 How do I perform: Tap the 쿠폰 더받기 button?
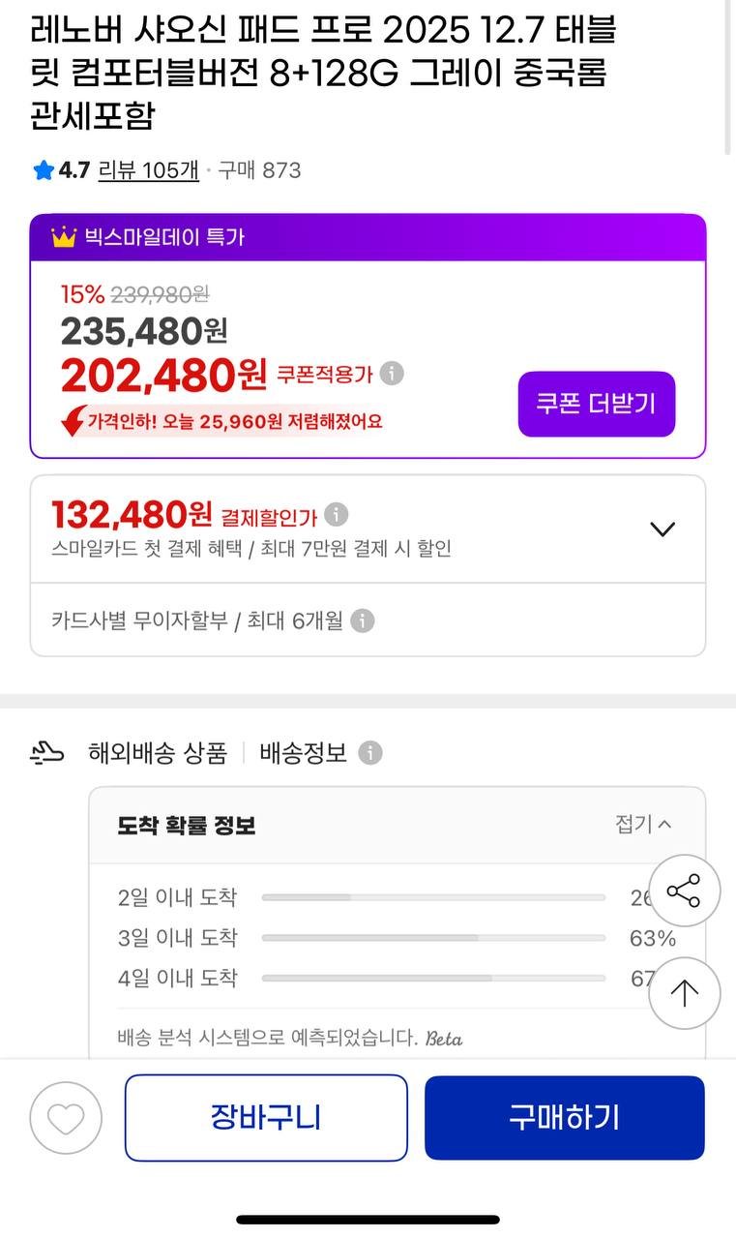tap(596, 404)
